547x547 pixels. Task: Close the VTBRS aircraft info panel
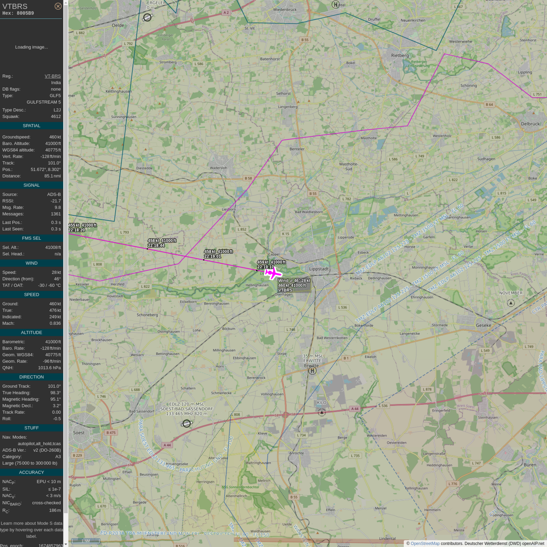point(58,6)
